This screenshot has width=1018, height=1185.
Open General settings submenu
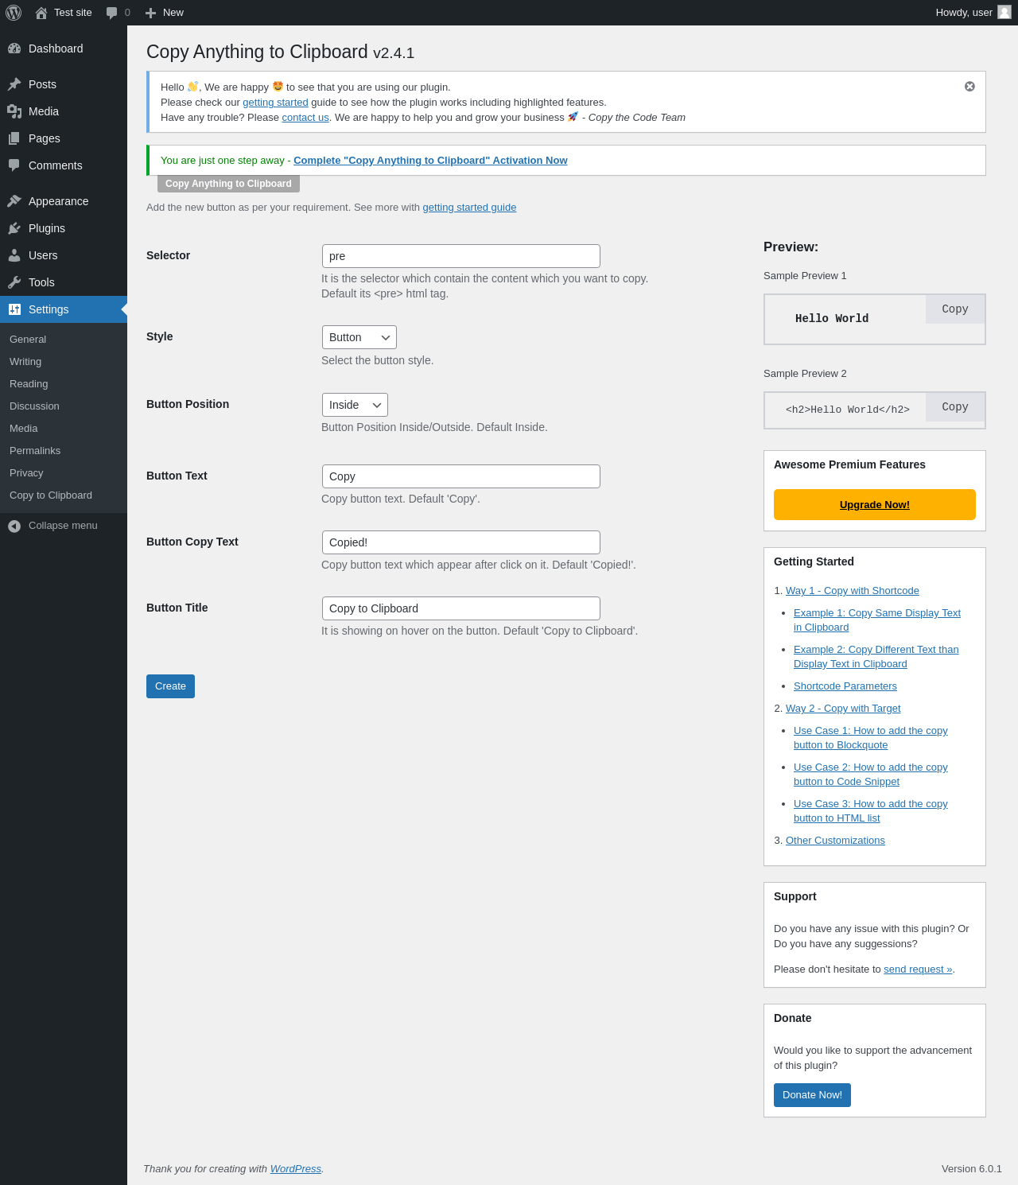(28, 339)
